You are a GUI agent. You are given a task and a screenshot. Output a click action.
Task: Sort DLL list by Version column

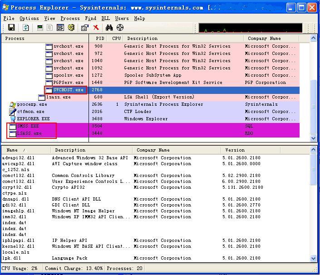coord(235,150)
